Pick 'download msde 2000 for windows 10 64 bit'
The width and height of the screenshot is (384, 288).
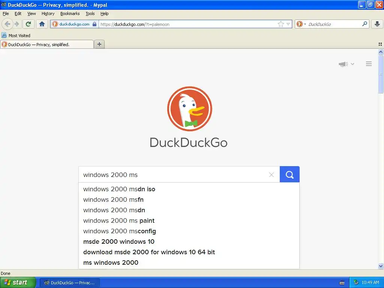(189, 252)
